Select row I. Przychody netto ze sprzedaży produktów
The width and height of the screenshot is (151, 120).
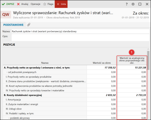(x=45, y=77)
